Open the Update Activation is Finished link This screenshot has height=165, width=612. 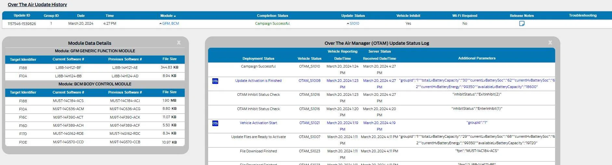[x=258, y=81]
